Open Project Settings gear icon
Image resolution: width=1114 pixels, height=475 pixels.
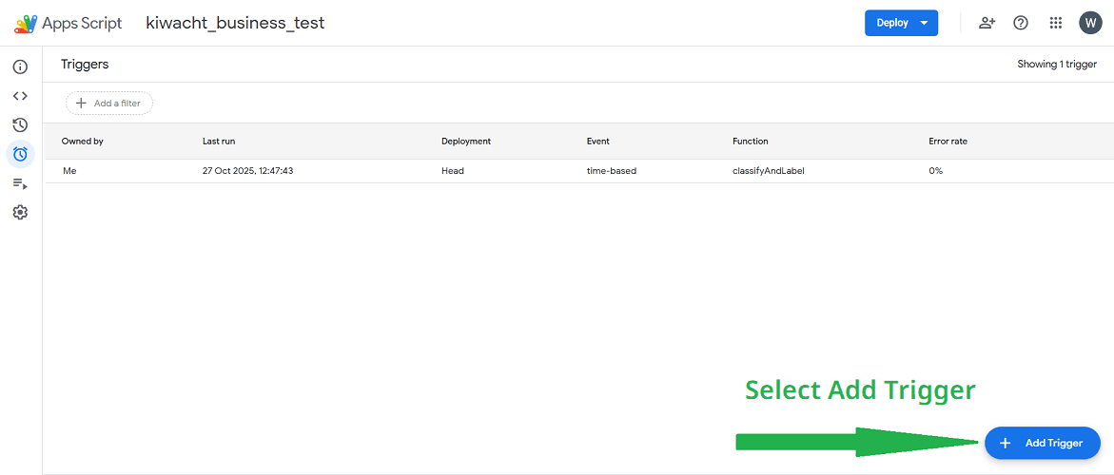[20, 212]
